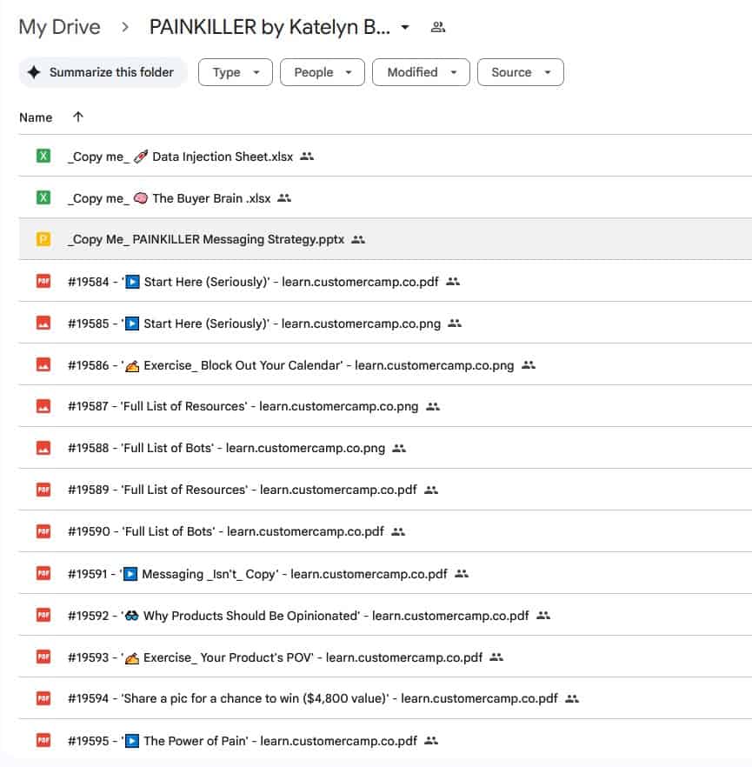Open the Type filter dropdown
The width and height of the screenshot is (752, 767).
(x=236, y=72)
